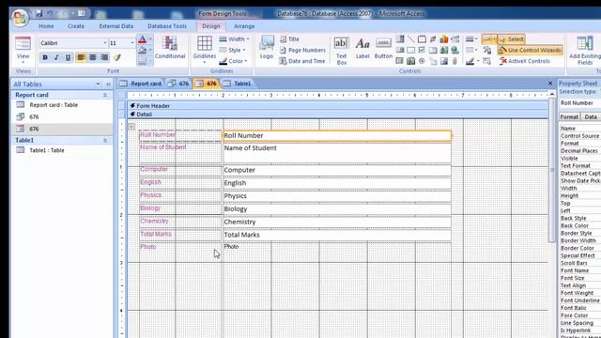Viewport: 601px width, 338px height.
Task: Collapse the Report card group
Action: click(104, 95)
